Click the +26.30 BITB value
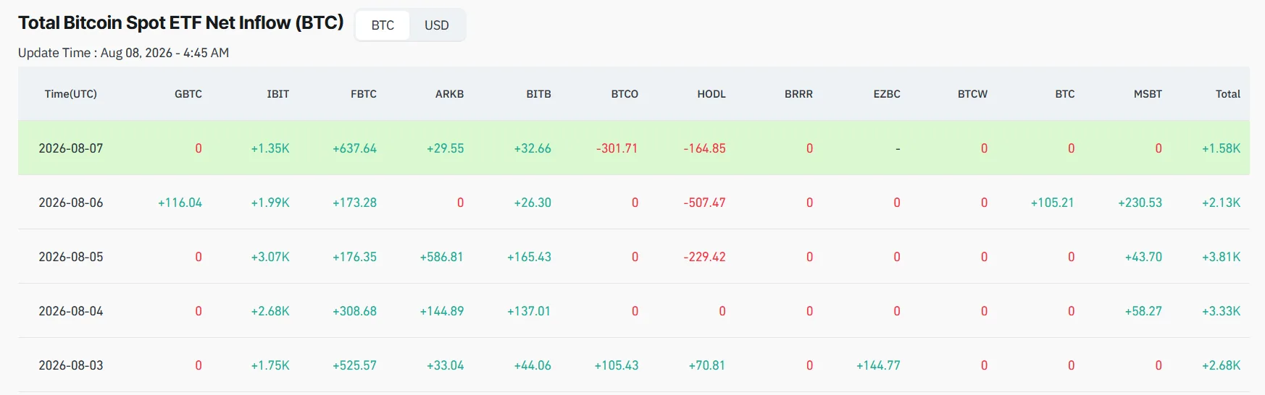Viewport: 1265px width, 395px height. pyautogui.click(x=533, y=203)
